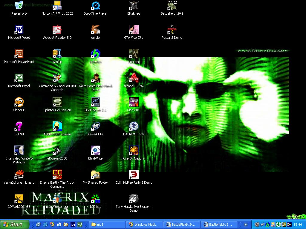Viewport: 306px width, 229px height.
Task: Select the ANNO 1503 spielen shortcut
Action: [x=57, y=126]
